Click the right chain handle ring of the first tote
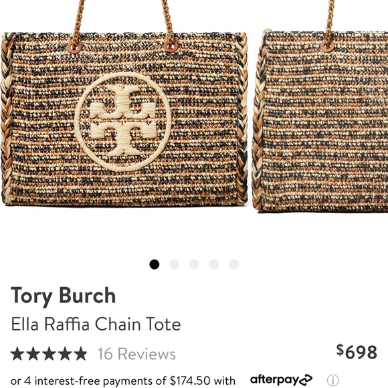This screenshot has width=388, height=388. point(171,45)
